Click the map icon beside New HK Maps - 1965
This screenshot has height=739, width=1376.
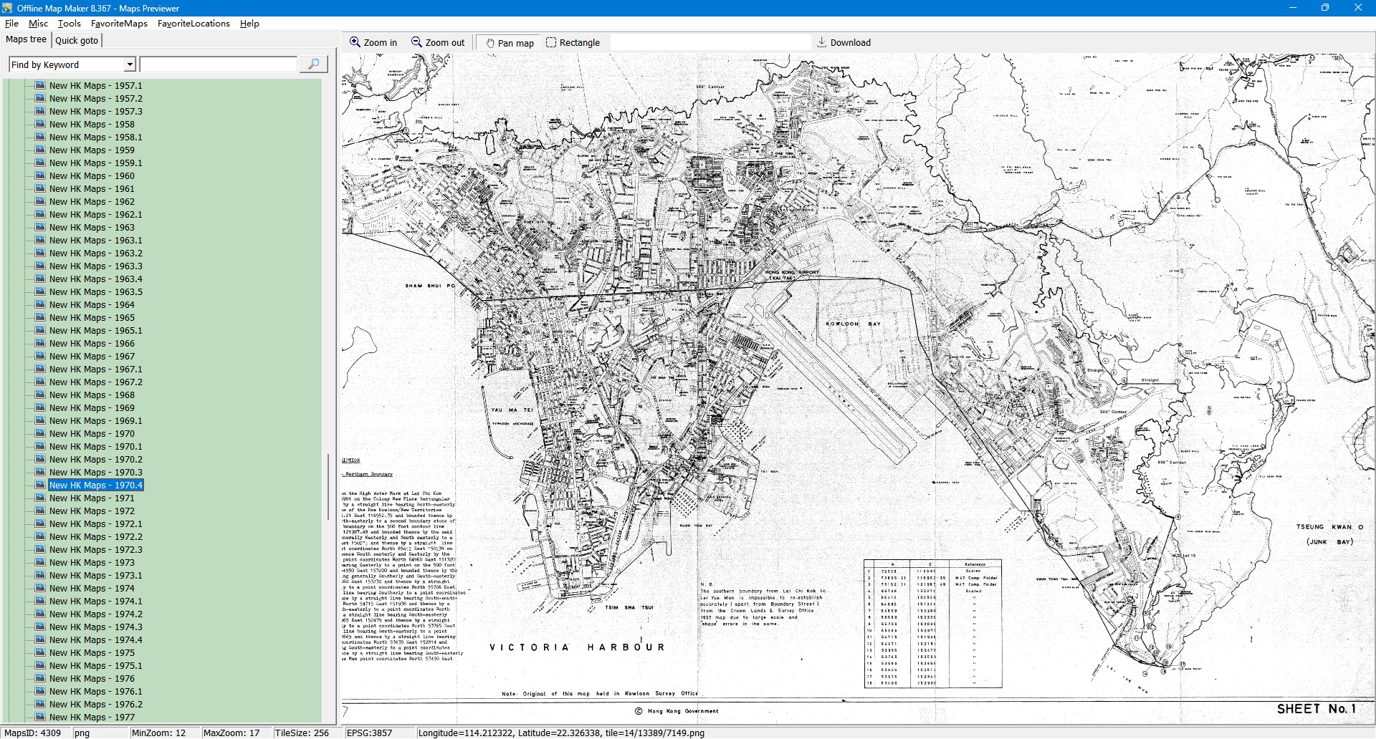point(40,317)
